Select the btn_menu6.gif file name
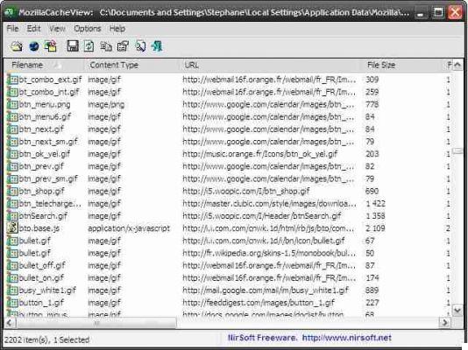The height and width of the screenshot is (350, 468). pos(45,116)
